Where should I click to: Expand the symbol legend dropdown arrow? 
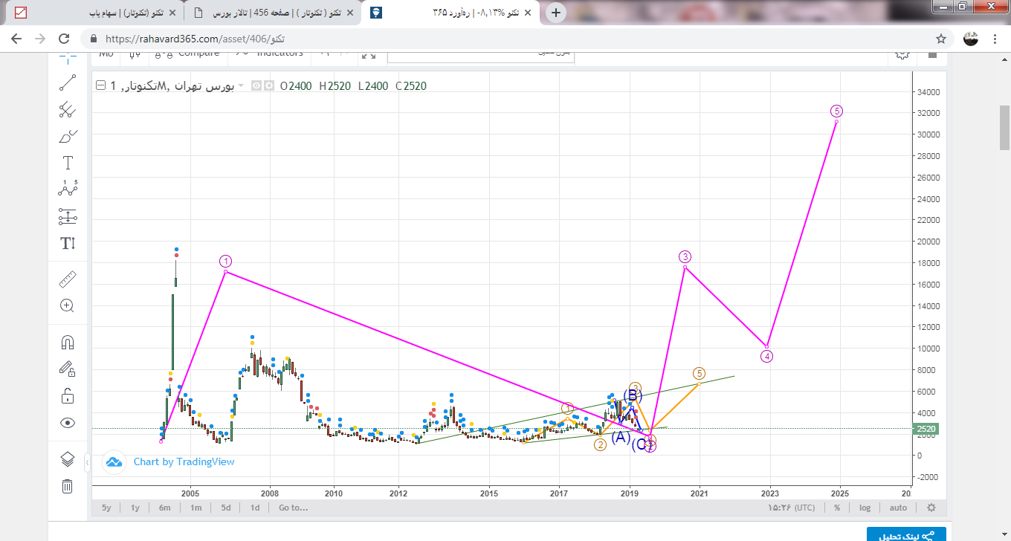tap(241, 86)
